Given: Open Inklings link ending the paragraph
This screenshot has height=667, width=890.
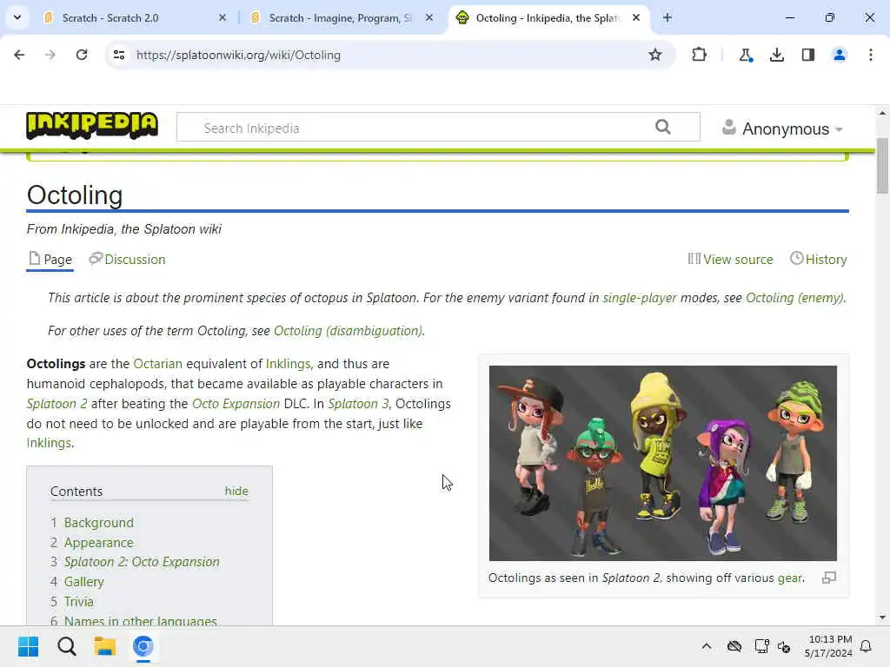Looking at the screenshot, I should [49, 443].
